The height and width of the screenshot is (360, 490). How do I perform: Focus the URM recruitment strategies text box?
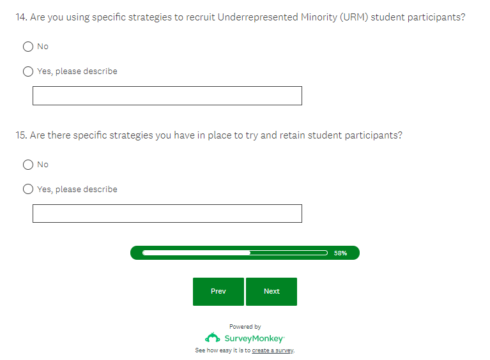(167, 96)
